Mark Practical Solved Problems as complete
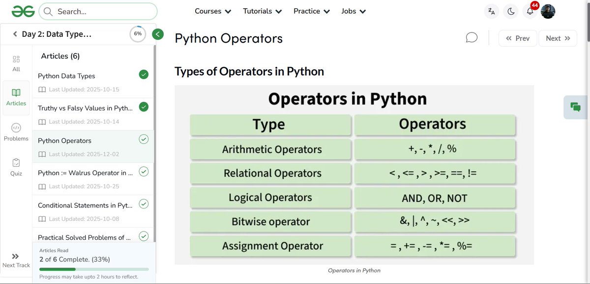This screenshot has width=590, height=284. (144, 236)
